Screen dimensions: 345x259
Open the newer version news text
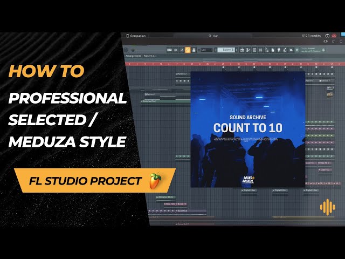coord(310,50)
